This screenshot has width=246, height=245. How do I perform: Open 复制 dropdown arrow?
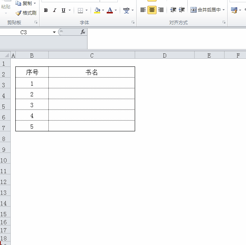click(x=35, y=3)
